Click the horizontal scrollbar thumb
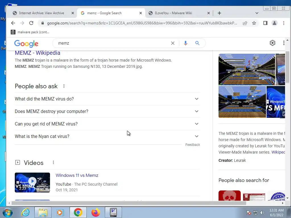The image size is (291, 218). pos(129,203)
